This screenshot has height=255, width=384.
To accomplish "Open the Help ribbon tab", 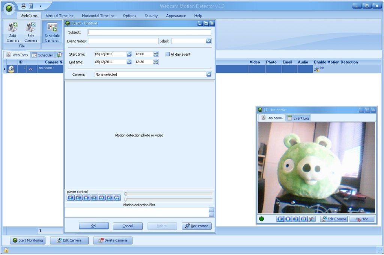I will pos(198,15).
